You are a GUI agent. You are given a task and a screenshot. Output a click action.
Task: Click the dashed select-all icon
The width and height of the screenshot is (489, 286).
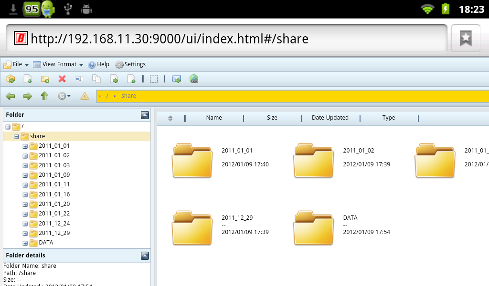(154, 79)
